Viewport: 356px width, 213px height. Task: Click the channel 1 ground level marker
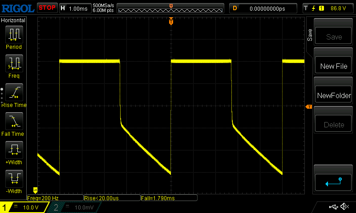click(x=35, y=190)
